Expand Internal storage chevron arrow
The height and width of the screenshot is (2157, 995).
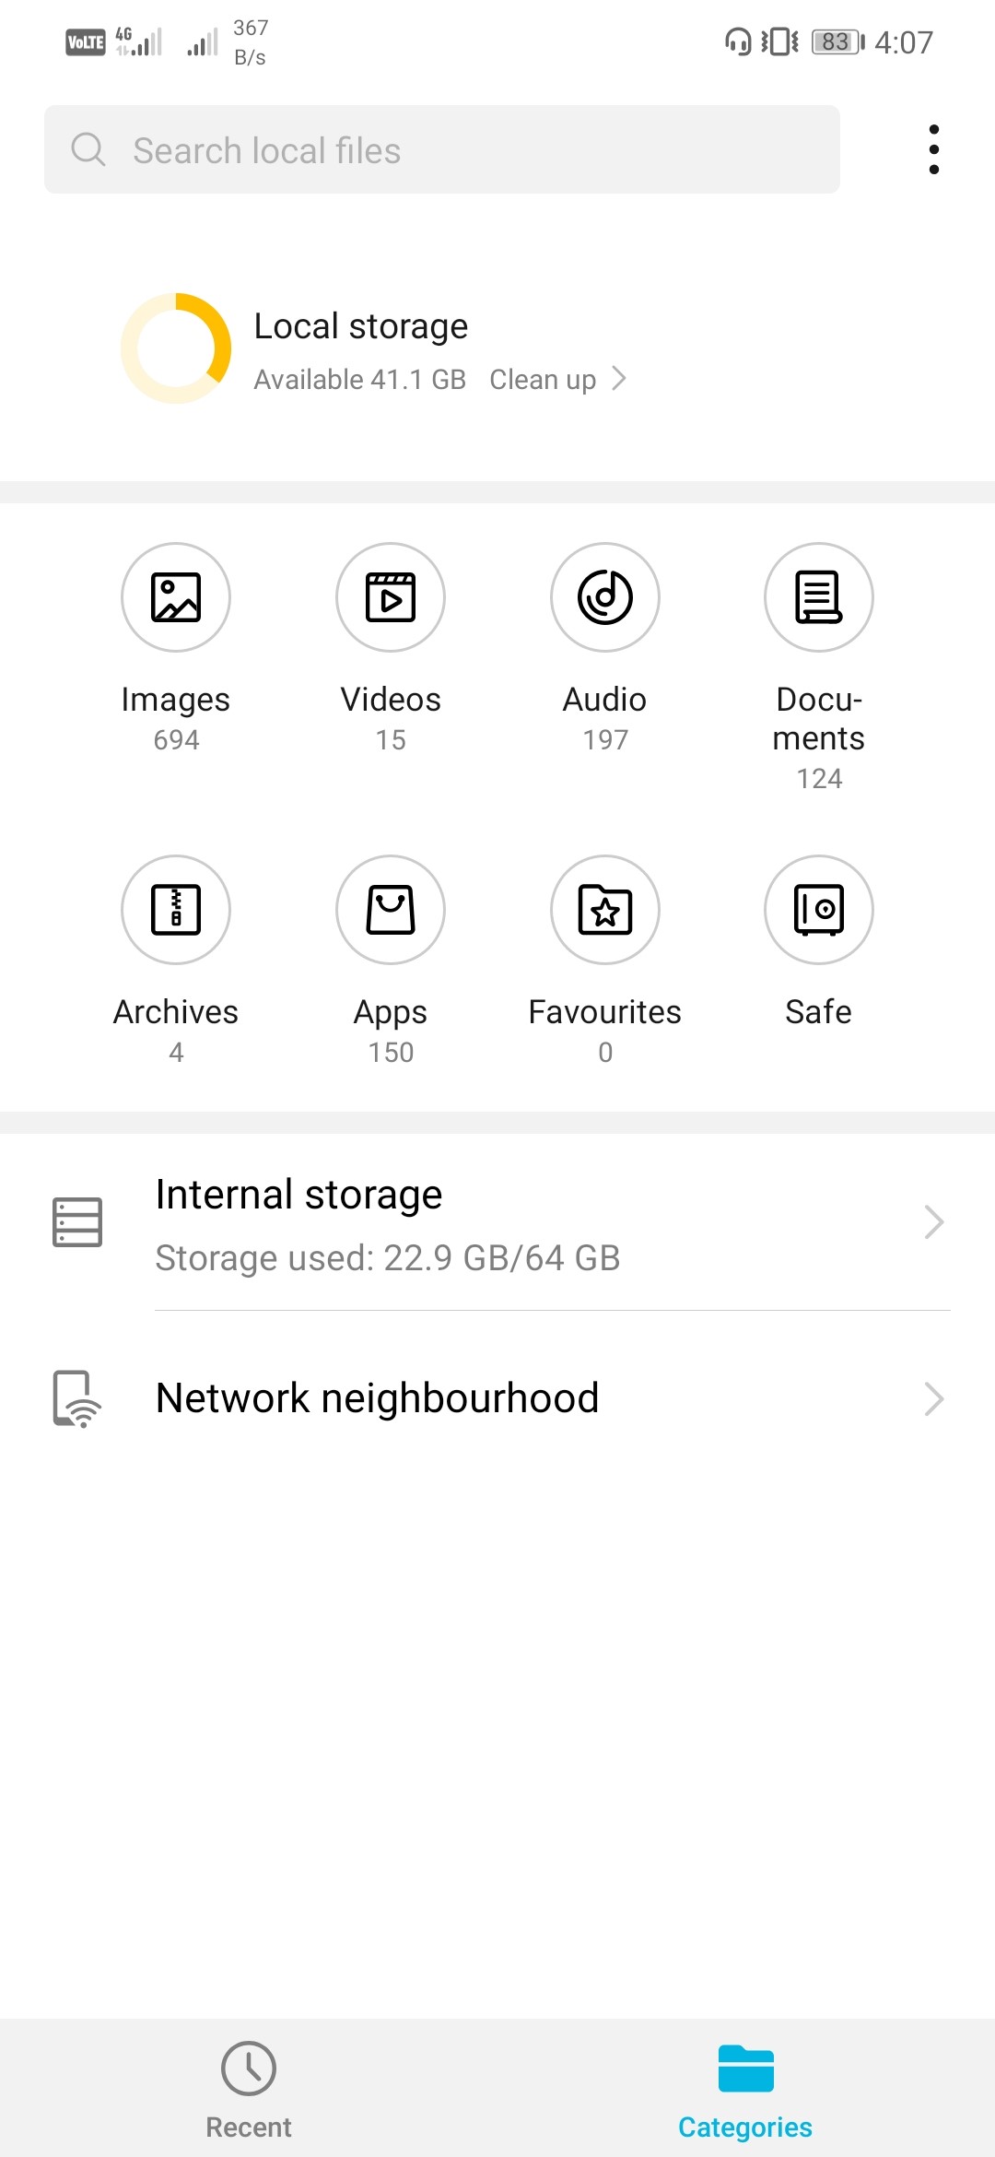934,1222
